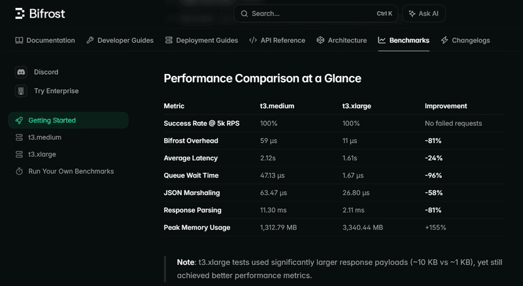
Task: Click the Developer Guides wrench icon
Action: (x=90, y=41)
